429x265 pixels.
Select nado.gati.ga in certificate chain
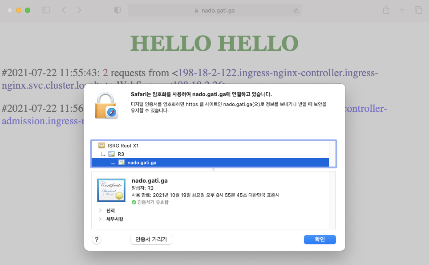point(210,163)
